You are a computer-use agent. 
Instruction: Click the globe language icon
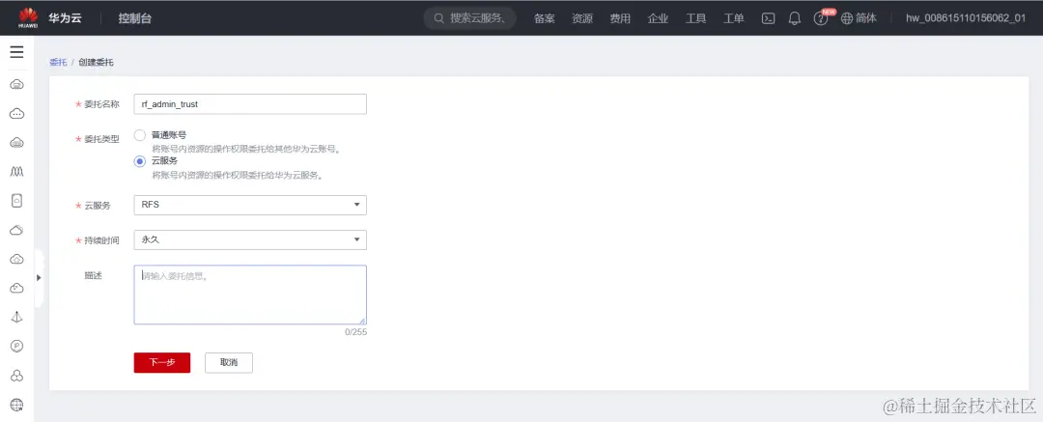coord(847,18)
